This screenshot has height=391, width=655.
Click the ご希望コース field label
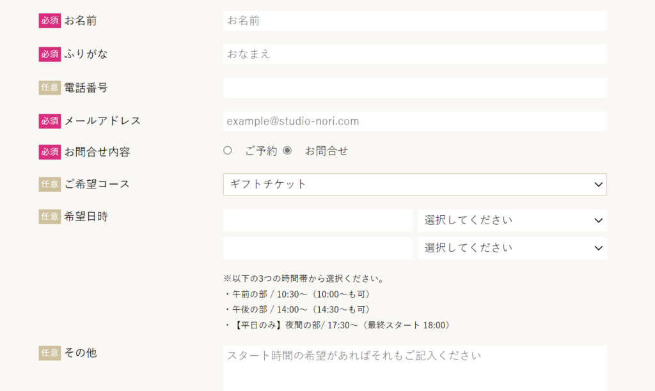pos(97,184)
